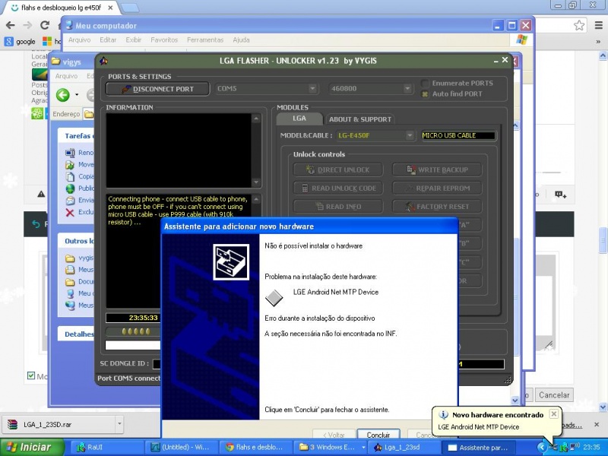The image size is (608, 456).
Task: Open the google bookmark
Action: [20, 42]
